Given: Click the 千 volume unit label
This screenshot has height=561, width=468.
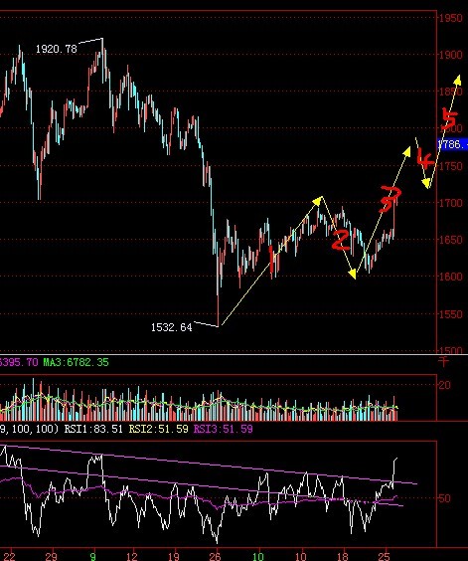Looking at the screenshot, I should [x=443, y=362].
